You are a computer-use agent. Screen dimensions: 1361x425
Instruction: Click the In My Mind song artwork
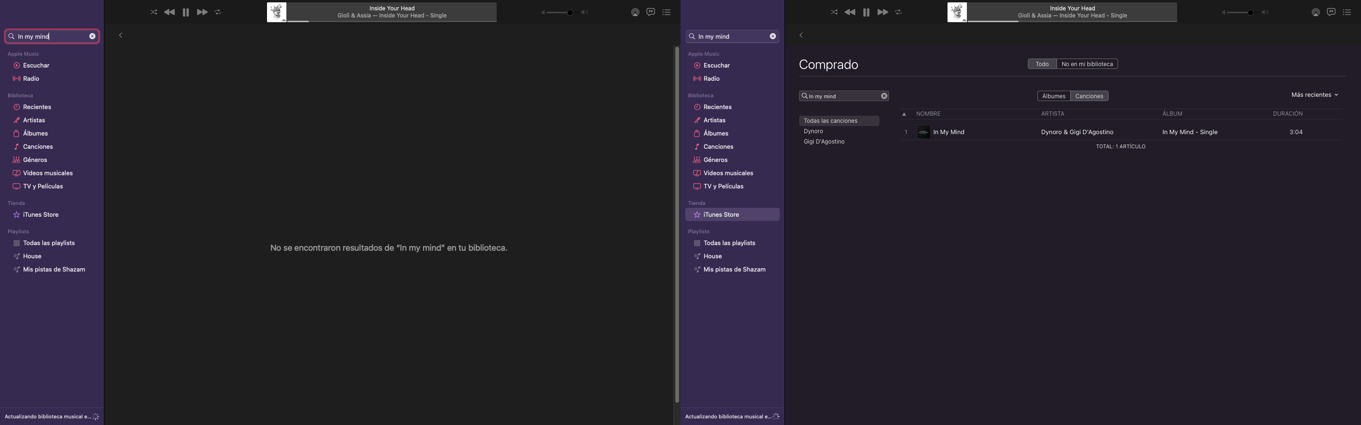pyautogui.click(x=923, y=132)
